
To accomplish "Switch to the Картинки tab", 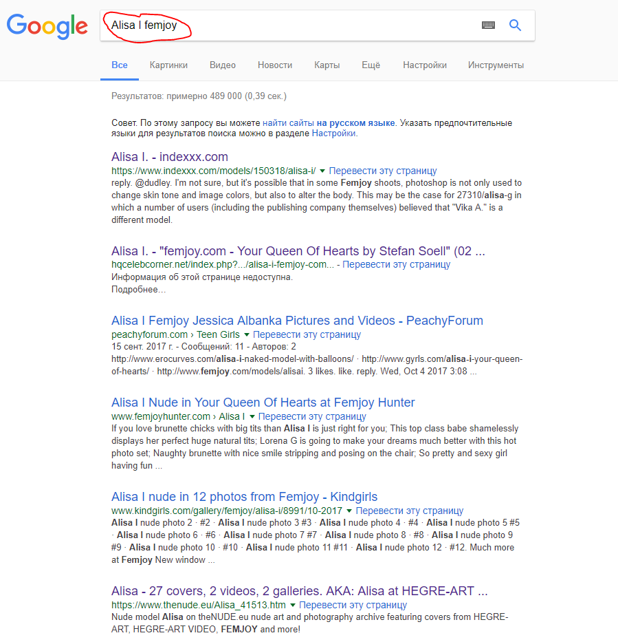I will [168, 65].
